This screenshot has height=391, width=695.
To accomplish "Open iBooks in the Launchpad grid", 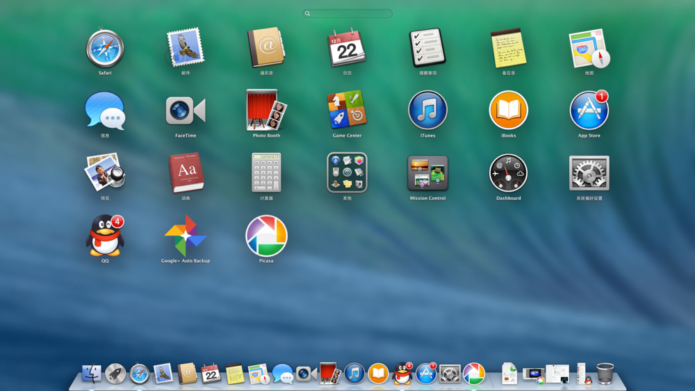I will click(509, 110).
